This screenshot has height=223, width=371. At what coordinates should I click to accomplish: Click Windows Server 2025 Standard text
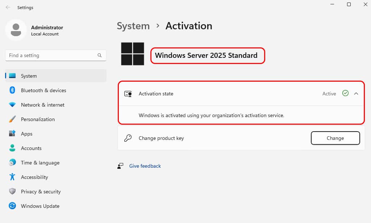pos(206,55)
